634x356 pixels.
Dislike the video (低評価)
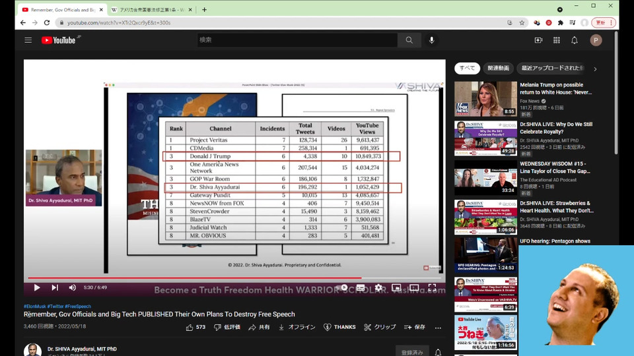point(227,328)
